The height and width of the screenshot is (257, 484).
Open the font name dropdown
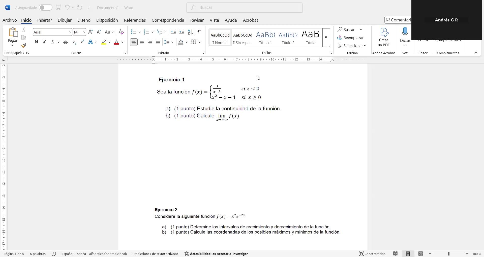coord(70,32)
